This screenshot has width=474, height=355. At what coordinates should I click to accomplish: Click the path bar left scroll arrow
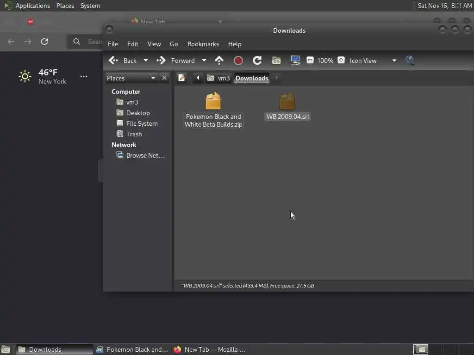(x=198, y=78)
